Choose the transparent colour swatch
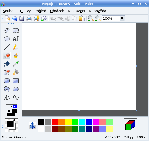149x141 pixels. [33, 125]
